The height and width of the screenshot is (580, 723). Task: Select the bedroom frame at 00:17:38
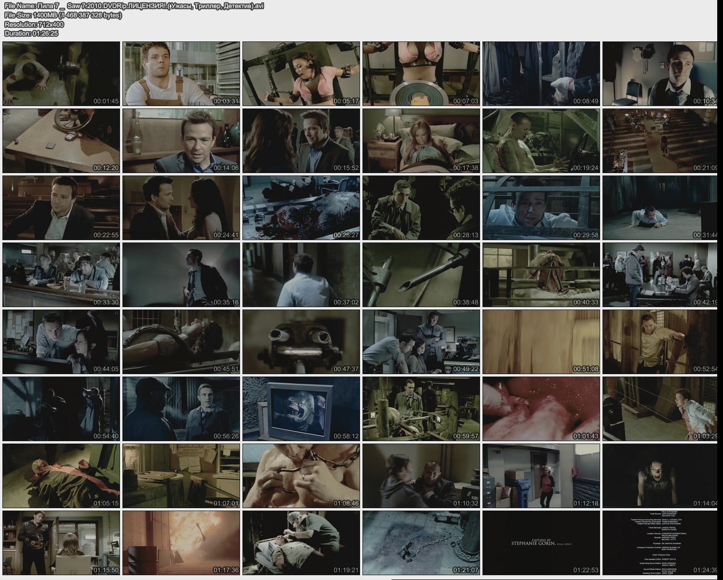click(x=421, y=141)
